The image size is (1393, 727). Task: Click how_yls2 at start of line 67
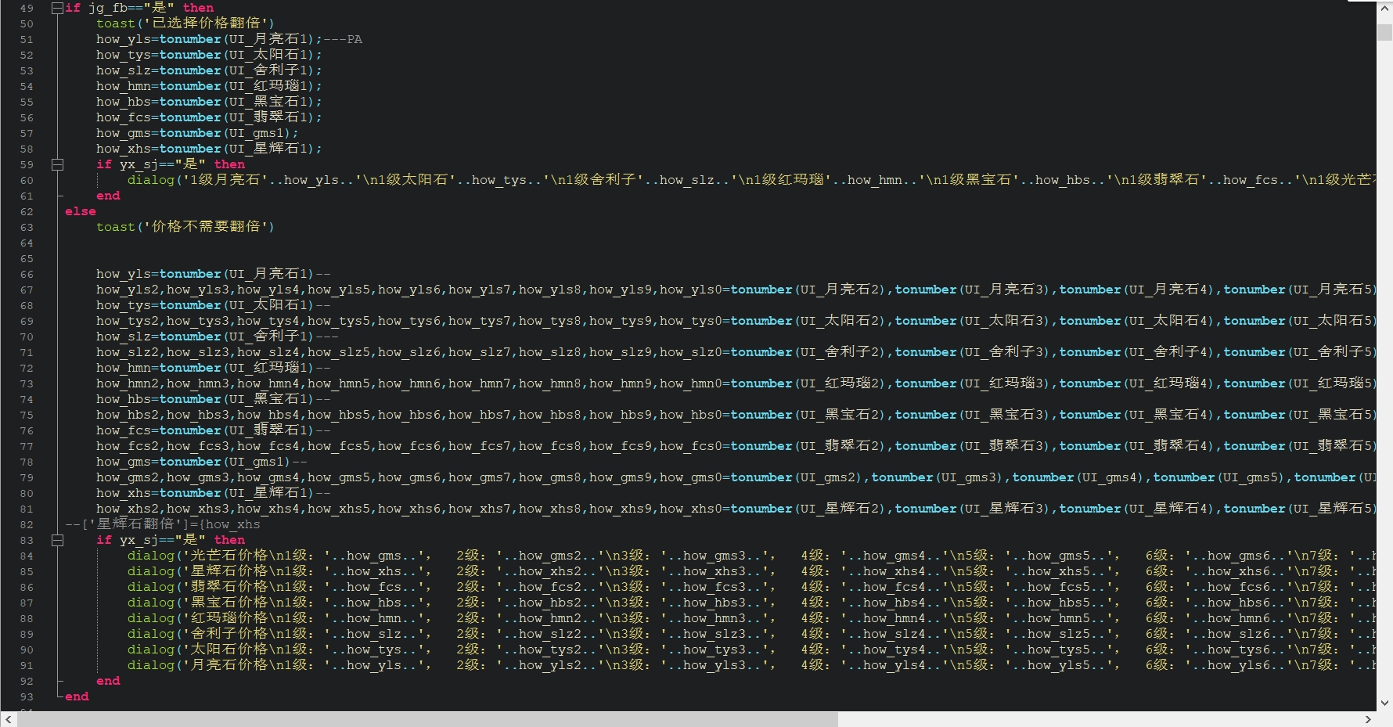click(128, 290)
